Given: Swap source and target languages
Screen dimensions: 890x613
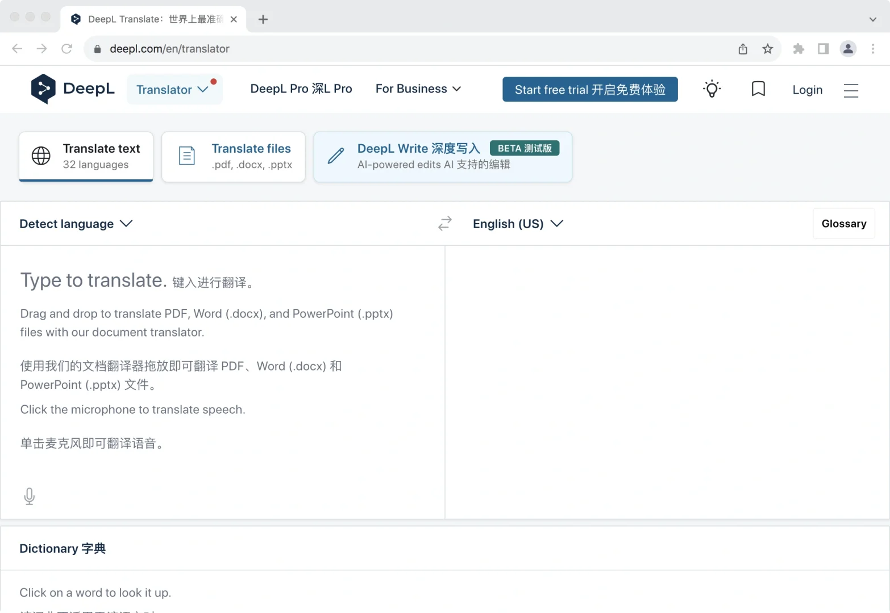Looking at the screenshot, I should (x=445, y=224).
